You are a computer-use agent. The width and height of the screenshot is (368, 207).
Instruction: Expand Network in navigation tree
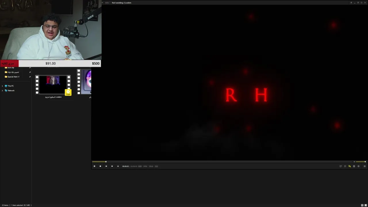[x=2, y=91]
